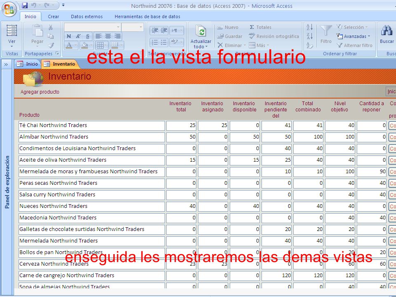This screenshot has width=396, height=297.
Task: Click Guardar record button
Action: pos(230,36)
